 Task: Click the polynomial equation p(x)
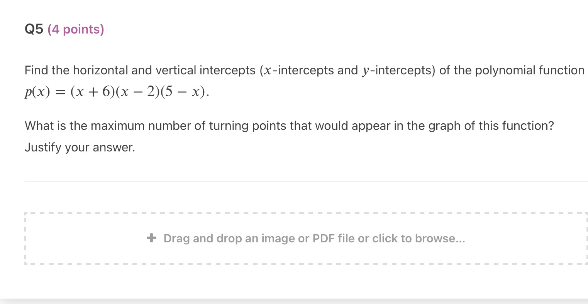coord(116,91)
